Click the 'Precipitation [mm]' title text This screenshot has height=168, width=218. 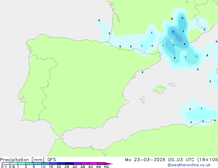22,160
